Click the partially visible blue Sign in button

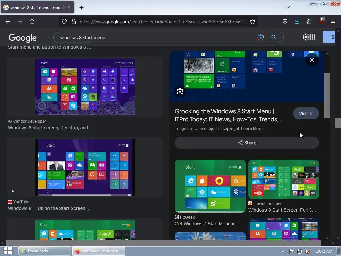tap(329, 37)
